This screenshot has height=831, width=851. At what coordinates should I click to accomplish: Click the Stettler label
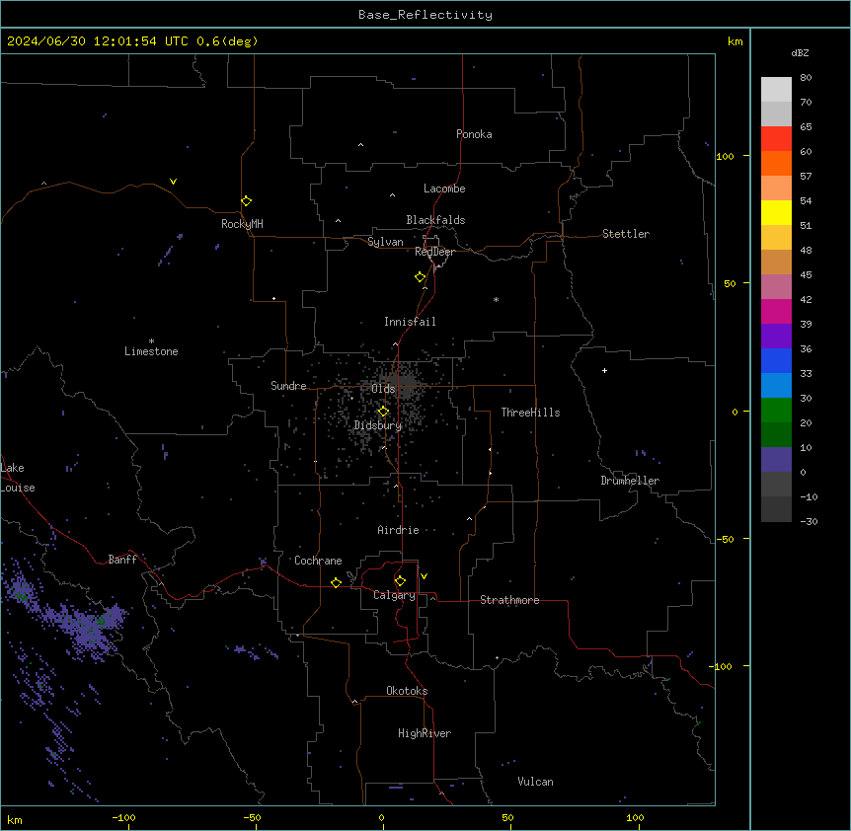point(626,234)
